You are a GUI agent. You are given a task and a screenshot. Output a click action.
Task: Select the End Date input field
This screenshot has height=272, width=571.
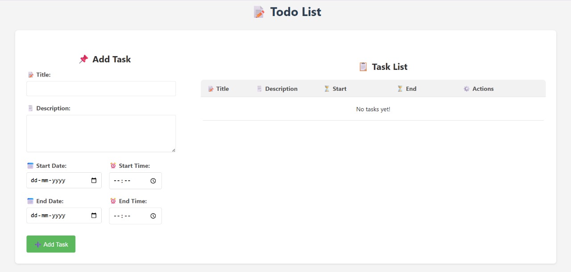click(64, 215)
